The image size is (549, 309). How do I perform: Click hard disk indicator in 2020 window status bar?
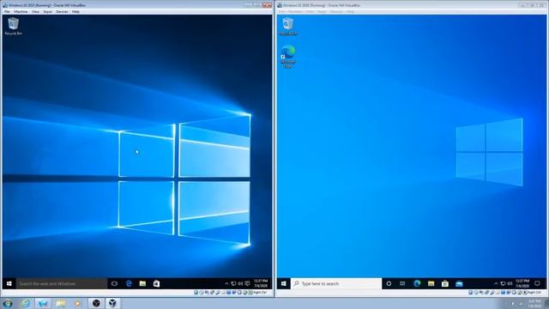471,293
